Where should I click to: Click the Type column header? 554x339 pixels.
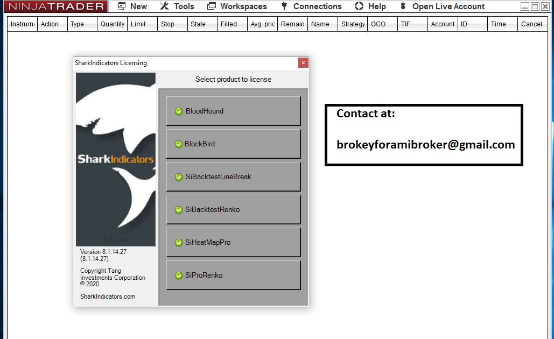pos(82,24)
